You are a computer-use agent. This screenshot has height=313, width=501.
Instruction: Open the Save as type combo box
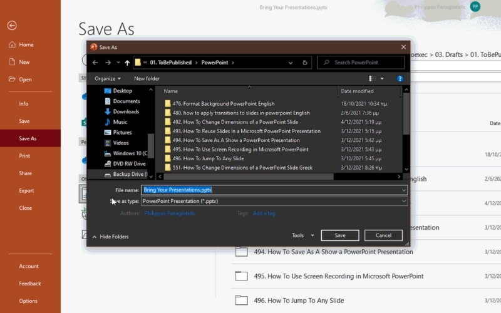pyautogui.click(x=274, y=201)
